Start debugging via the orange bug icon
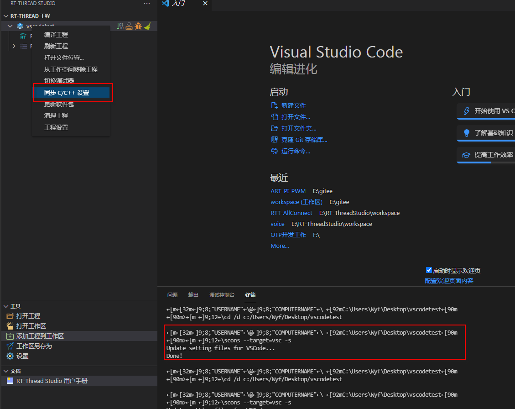The height and width of the screenshot is (409, 515). pyautogui.click(x=138, y=26)
